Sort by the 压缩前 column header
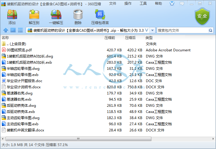The height and width of the screenshot is (149, 216). coord(110,38)
